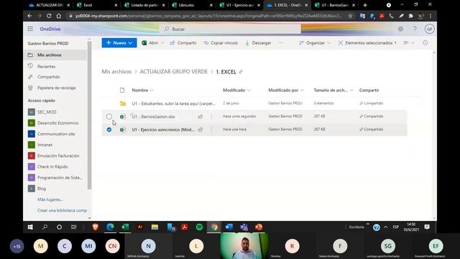Open Word from the taskbar
Screen dimensions: 460x259
(x=229, y=227)
